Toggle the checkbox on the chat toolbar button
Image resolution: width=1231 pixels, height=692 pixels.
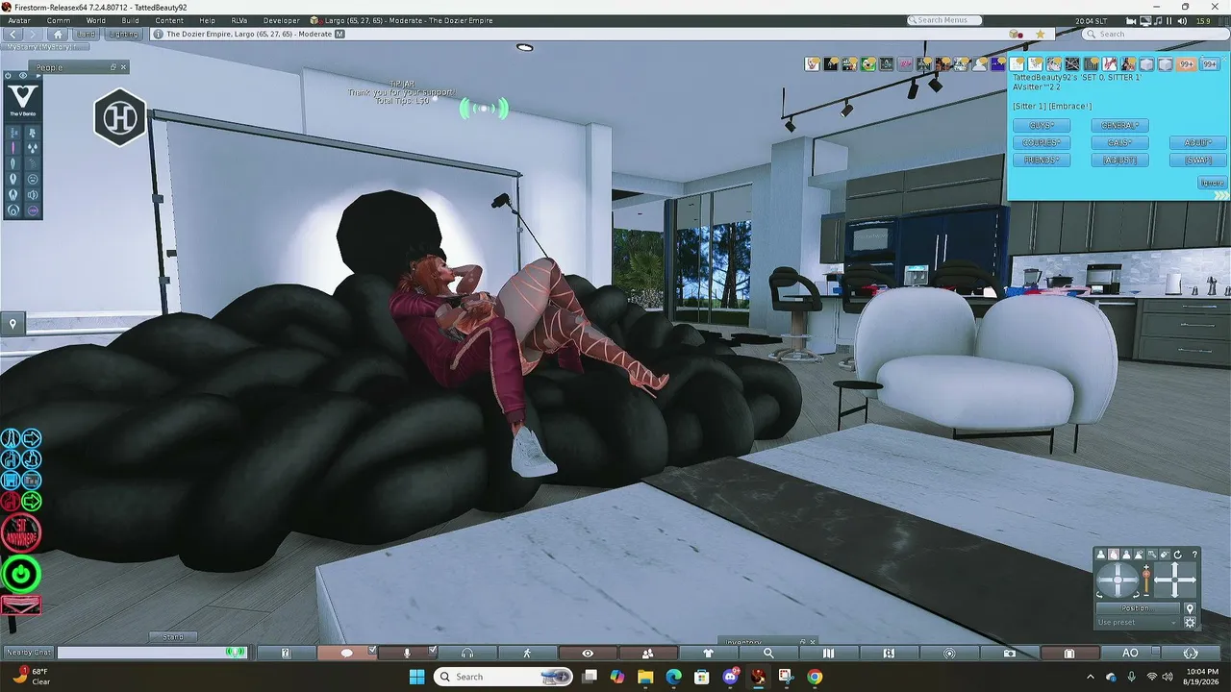[x=371, y=650]
